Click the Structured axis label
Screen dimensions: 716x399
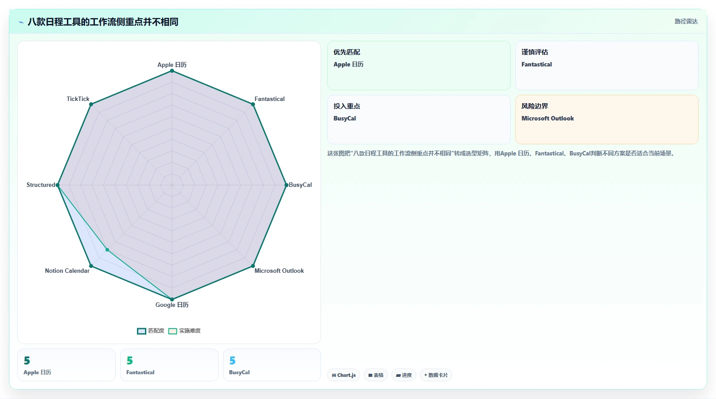(41, 185)
